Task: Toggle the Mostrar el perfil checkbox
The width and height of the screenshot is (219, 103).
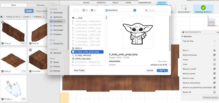Action: coord(214,69)
